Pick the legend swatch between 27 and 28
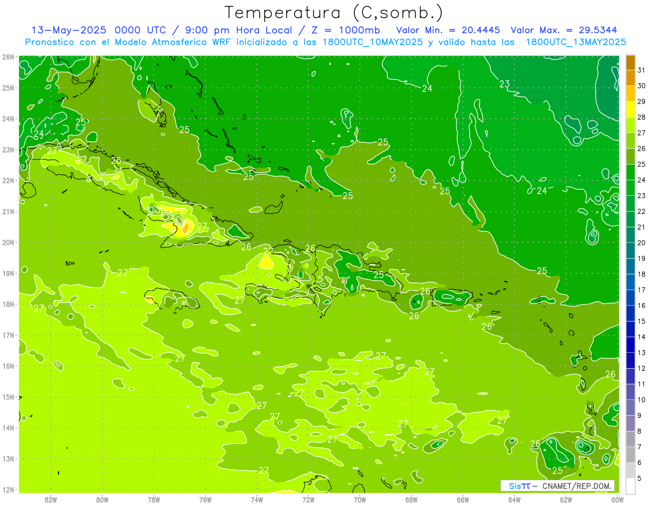 pyautogui.click(x=630, y=125)
